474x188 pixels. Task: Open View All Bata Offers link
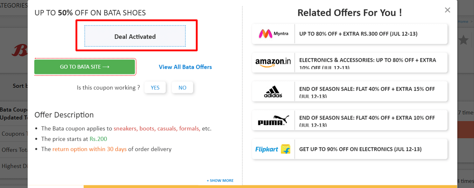pos(185,67)
